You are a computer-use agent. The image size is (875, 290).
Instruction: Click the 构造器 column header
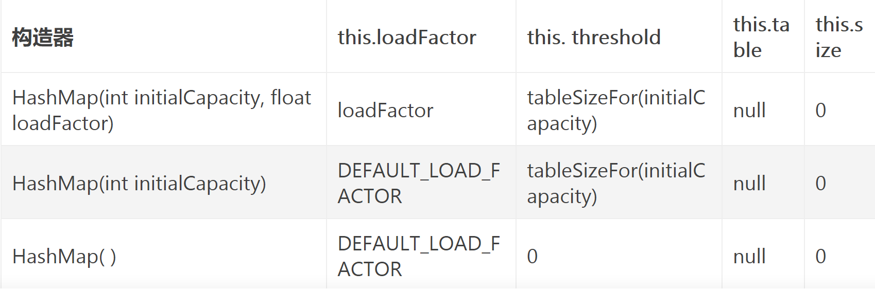[x=43, y=38]
